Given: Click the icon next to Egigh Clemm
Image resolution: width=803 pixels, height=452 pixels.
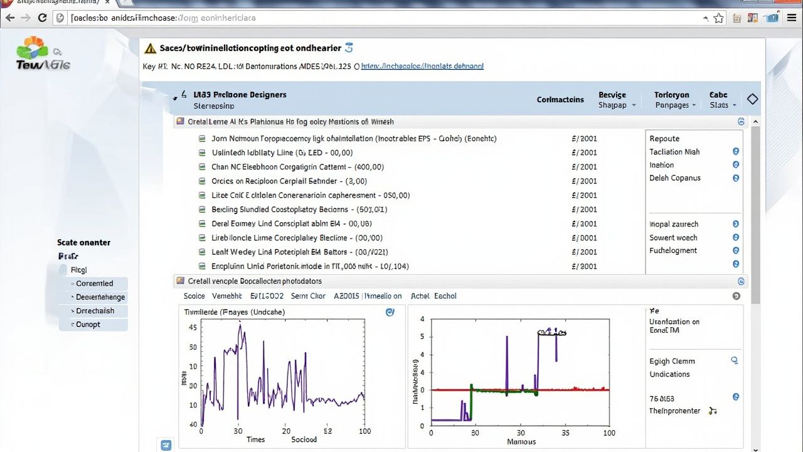Looking at the screenshot, I should 735,361.
